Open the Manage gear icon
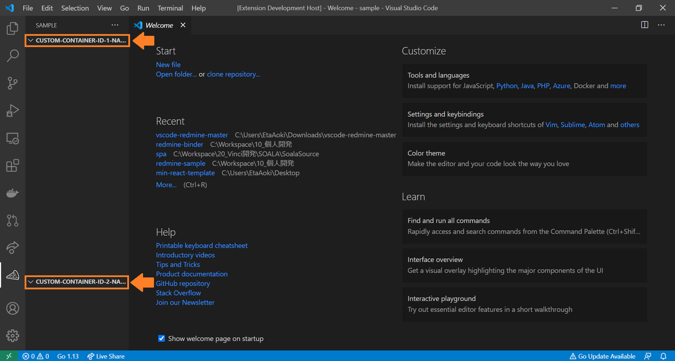675x361 pixels. coord(12,336)
